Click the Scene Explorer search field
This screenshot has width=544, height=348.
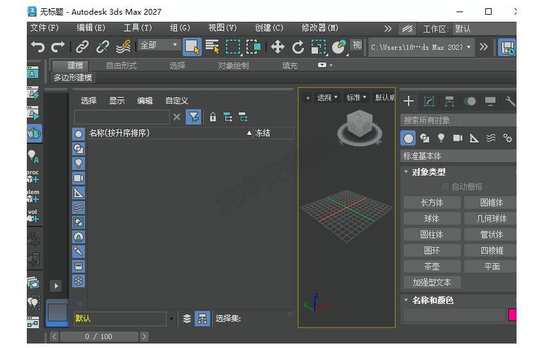click(x=122, y=117)
